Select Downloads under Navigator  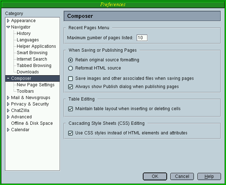pos(28,72)
